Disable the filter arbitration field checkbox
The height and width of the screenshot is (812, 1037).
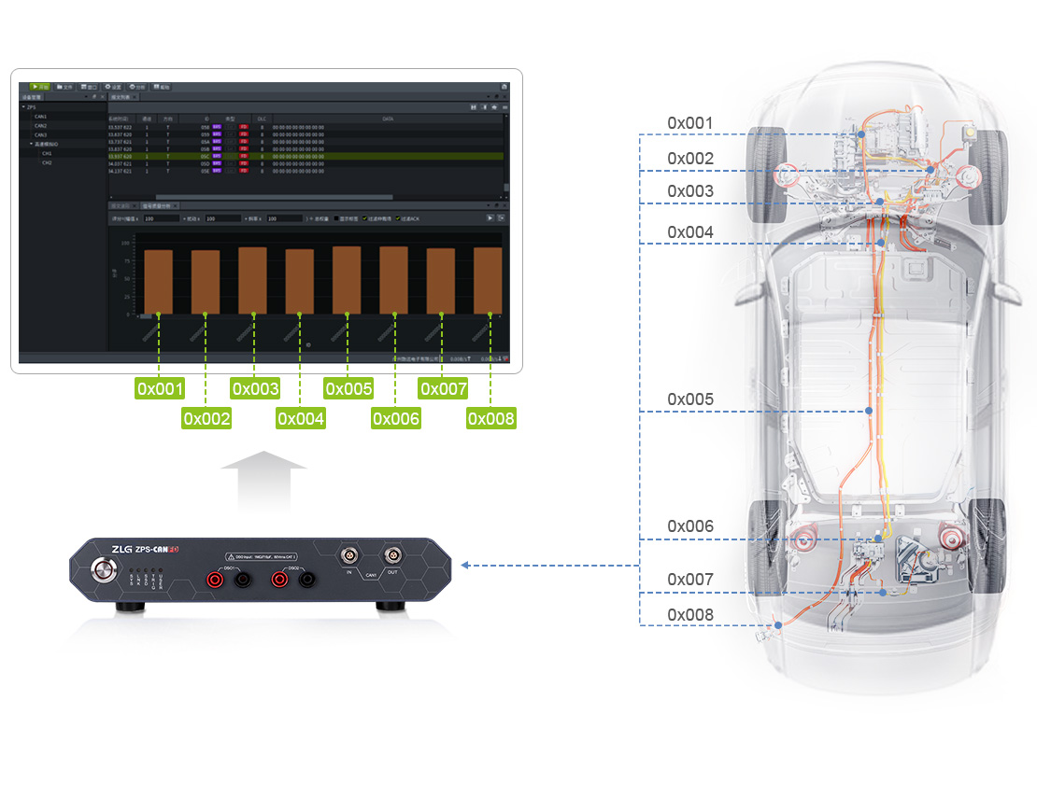pyautogui.click(x=364, y=218)
